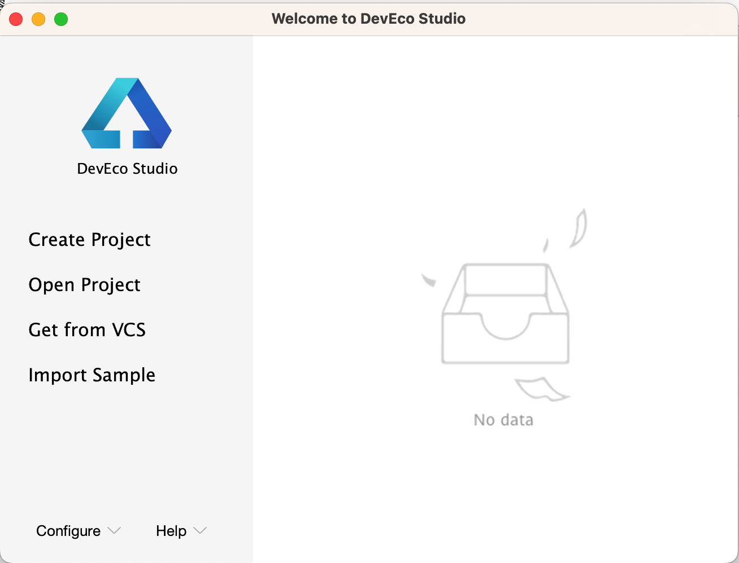Click the Create Project link

(x=89, y=240)
